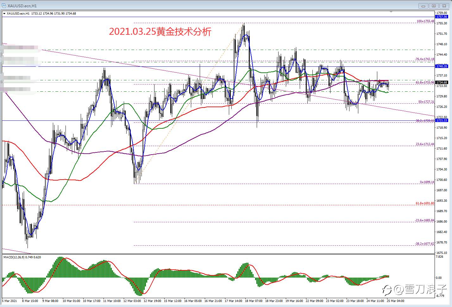The height and width of the screenshot is (307, 452).
Task: Click the XAUUSD chart window icon
Action: [x=4, y=6]
